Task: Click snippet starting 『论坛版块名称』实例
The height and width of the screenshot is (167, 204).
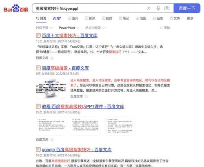Action: [100, 50]
